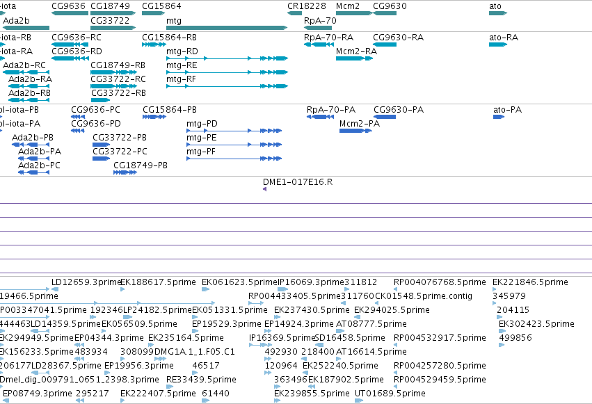Select protein mtg-PF
The width and height of the screenshot is (592, 404).
click(x=234, y=159)
